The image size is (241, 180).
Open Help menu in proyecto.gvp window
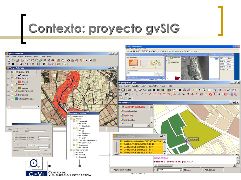pos(170,86)
